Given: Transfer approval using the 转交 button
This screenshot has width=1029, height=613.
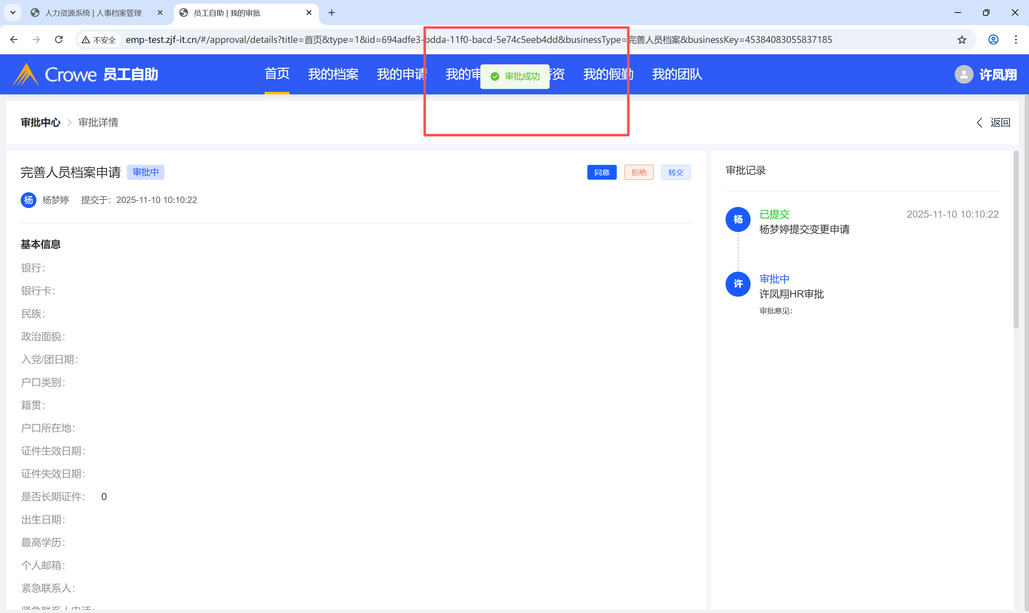Looking at the screenshot, I should click(x=676, y=173).
